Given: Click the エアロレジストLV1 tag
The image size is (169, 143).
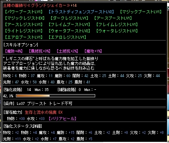Looking at the screenshot, I should tap(67, 37).
